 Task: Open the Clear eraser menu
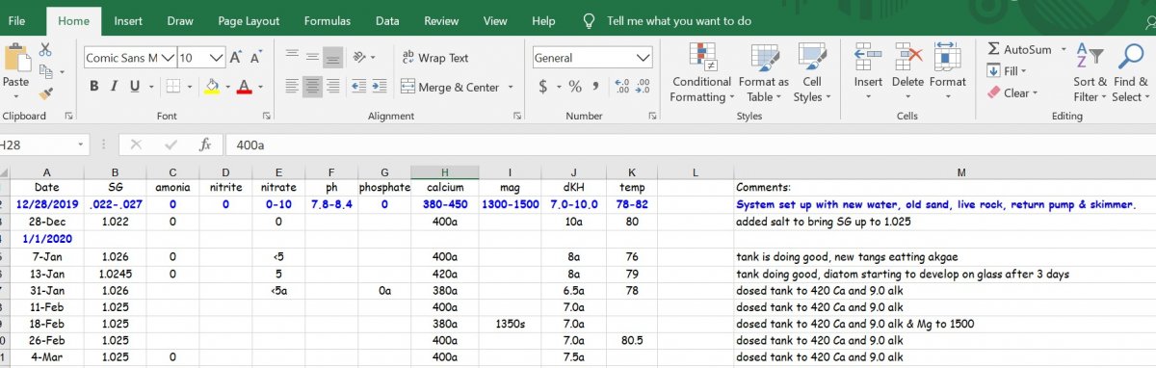click(x=1012, y=93)
